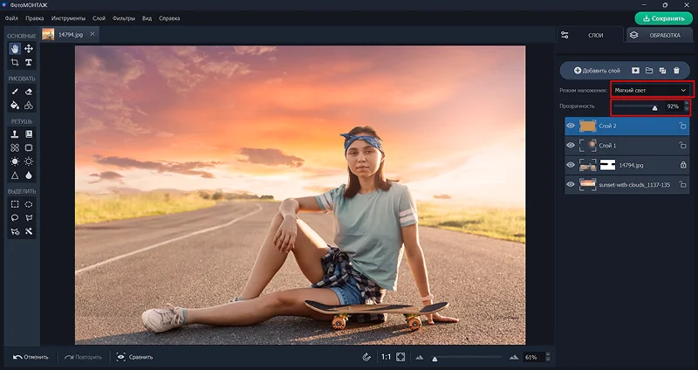Open the Файл menu
698x370 pixels.
coord(11,18)
